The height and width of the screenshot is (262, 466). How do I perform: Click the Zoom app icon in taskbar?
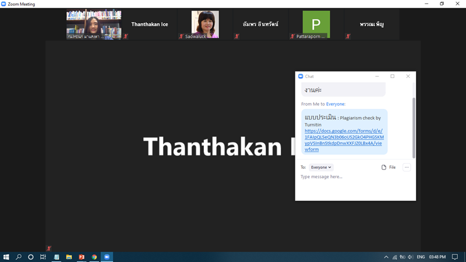tap(107, 257)
